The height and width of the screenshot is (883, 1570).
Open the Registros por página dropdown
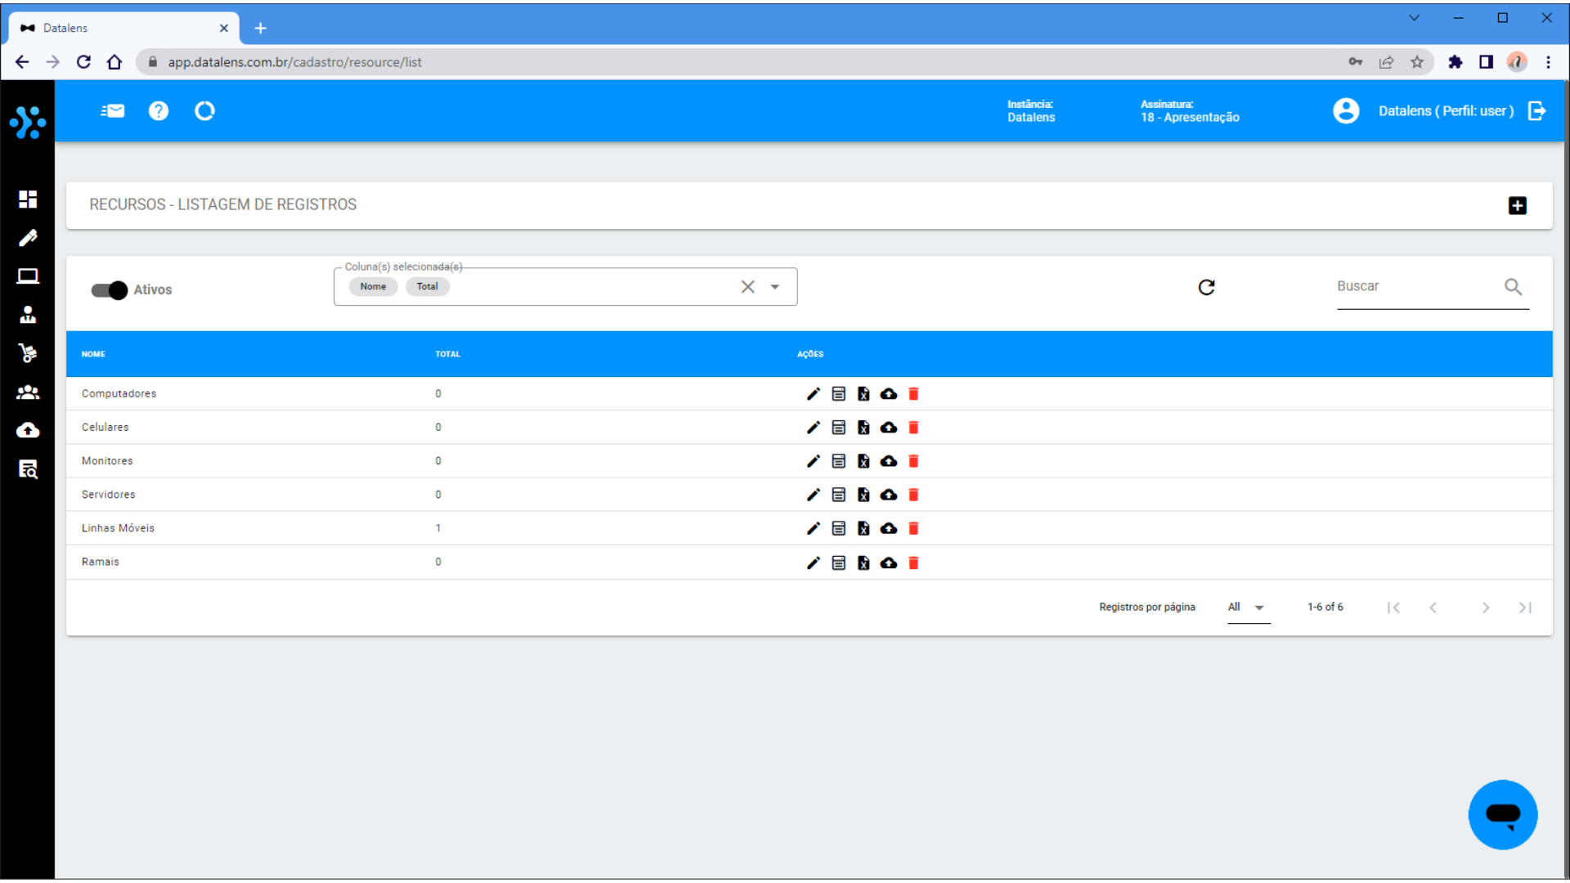coord(1248,607)
